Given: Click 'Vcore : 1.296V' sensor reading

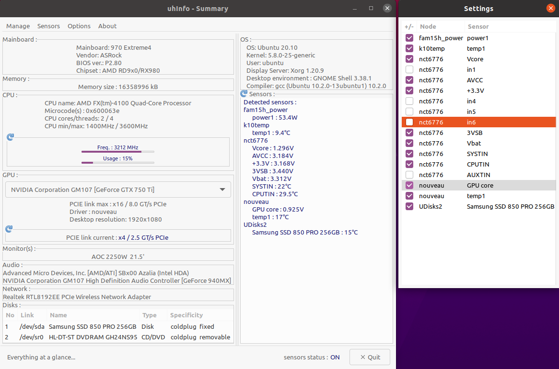Looking at the screenshot, I should click(273, 148).
